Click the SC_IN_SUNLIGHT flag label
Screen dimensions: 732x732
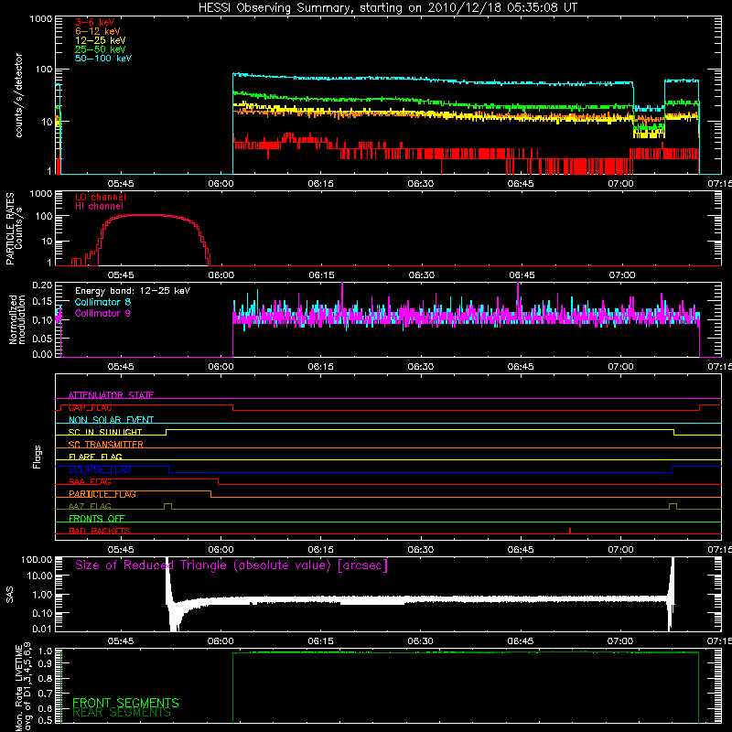tap(105, 432)
